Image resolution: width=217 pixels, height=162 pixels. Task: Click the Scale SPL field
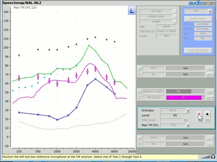(167, 36)
